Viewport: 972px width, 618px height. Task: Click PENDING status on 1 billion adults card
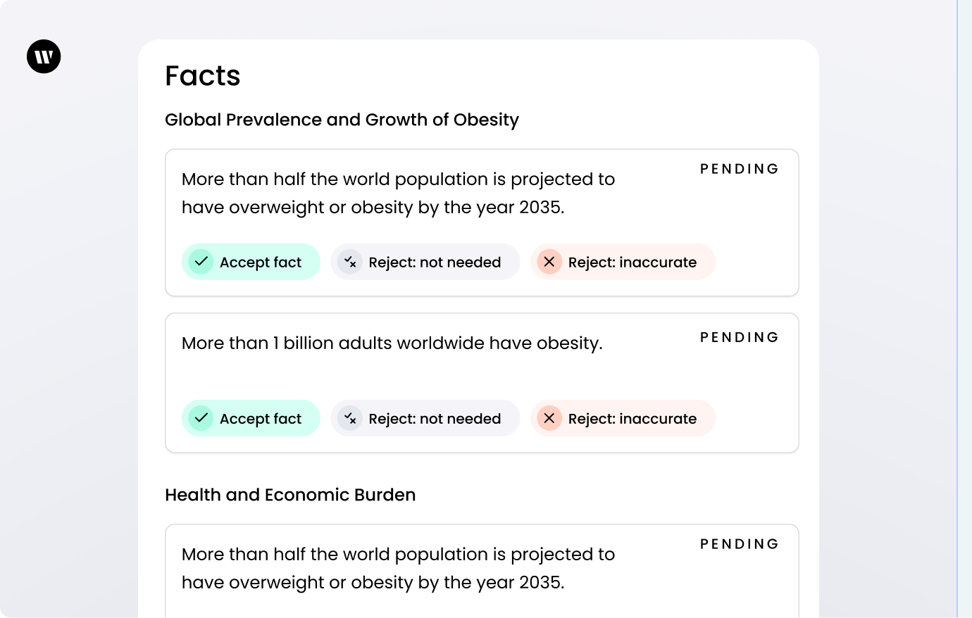coord(739,337)
